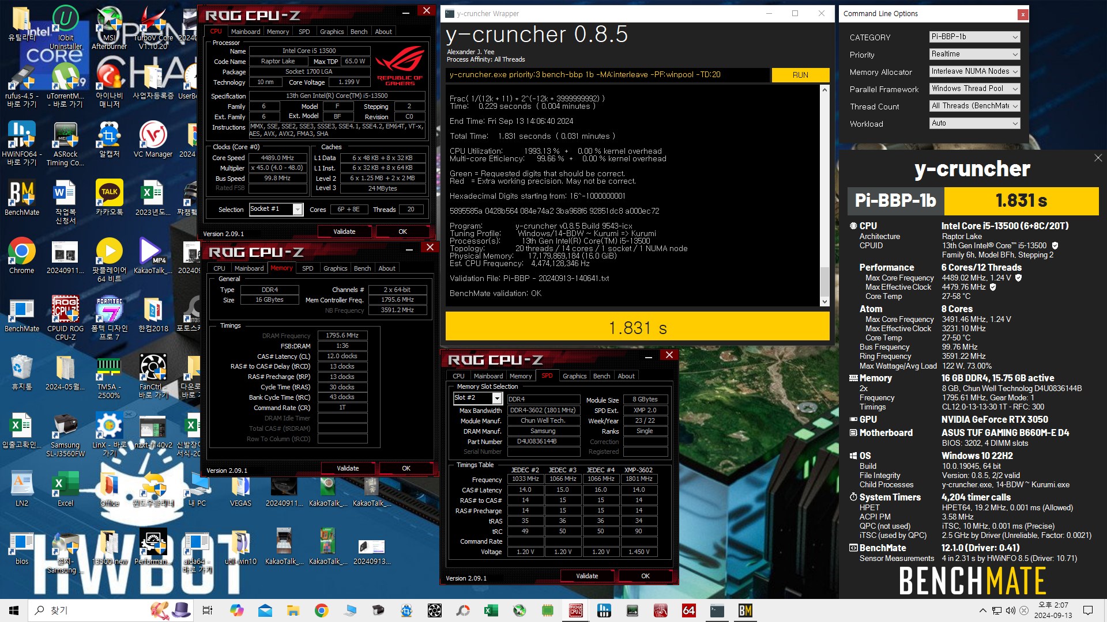This screenshot has width=1107, height=622.
Task: Expand the Memory Allocator dropdown
Action: click(974, 71)
